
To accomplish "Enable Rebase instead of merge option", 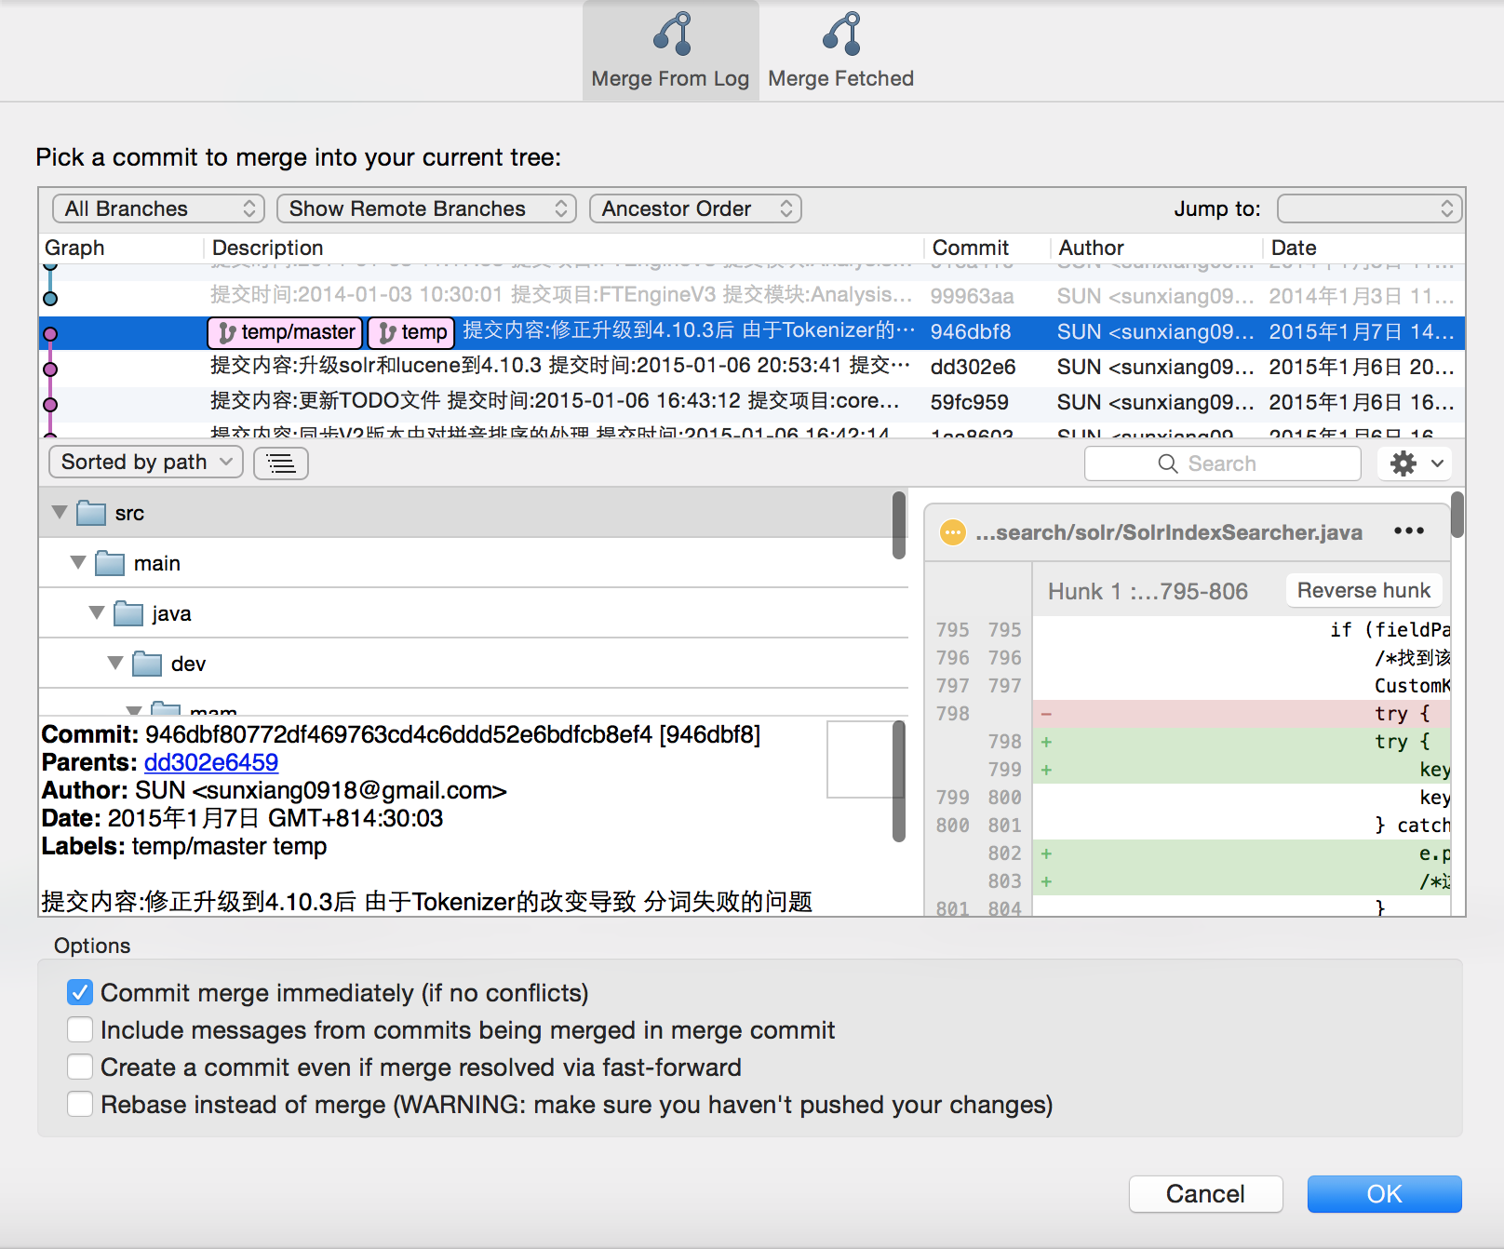I will coord(80,1104).
